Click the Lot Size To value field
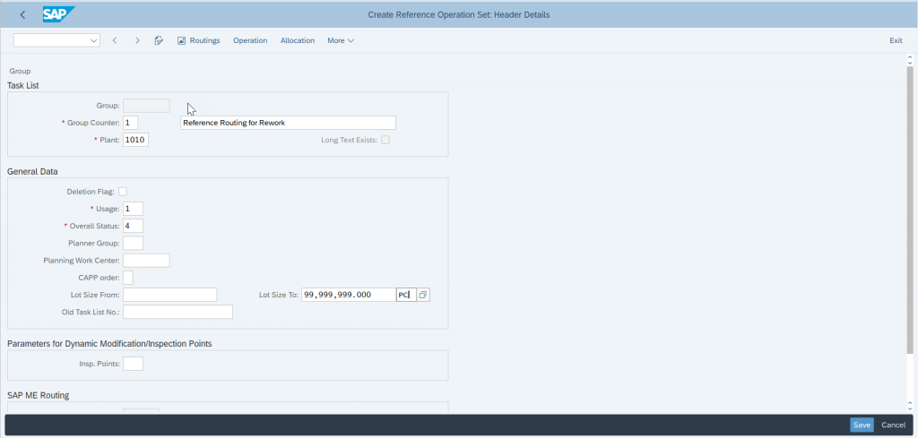918x438 pixels. pos(349,295)
